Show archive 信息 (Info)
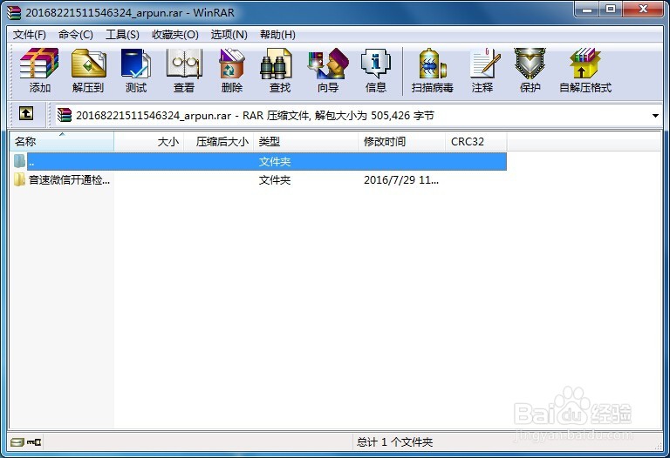 (376, 71)
